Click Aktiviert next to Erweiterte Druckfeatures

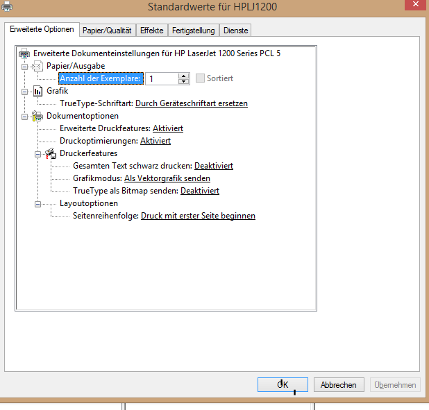pos(168,128)
